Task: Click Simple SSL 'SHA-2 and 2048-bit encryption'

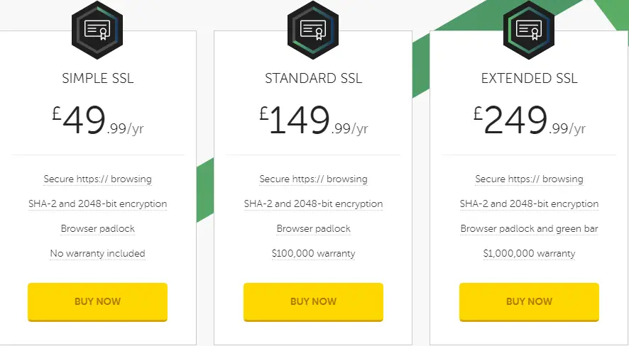Action: 97,203
